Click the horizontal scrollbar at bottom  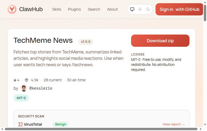coord(101,129)
